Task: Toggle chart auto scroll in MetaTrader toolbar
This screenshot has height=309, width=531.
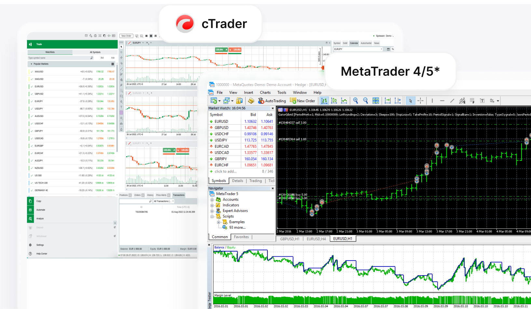Action: tap(388, 101)
